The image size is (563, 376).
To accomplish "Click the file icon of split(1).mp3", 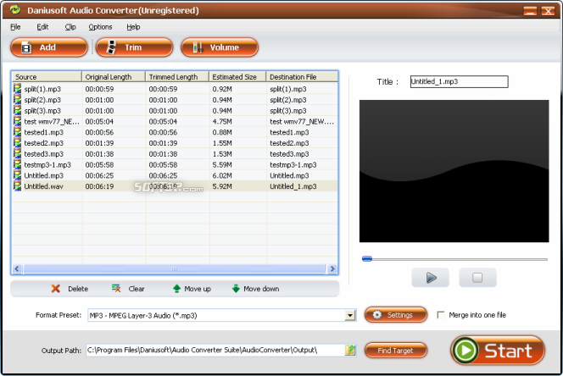I will [17, 89].
